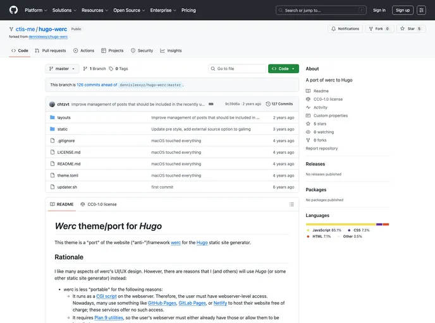The height and width of the screenshot is (323, 435).
Task: Click the static folder icon
Action: pyautogui.click(x=52, y=129)
